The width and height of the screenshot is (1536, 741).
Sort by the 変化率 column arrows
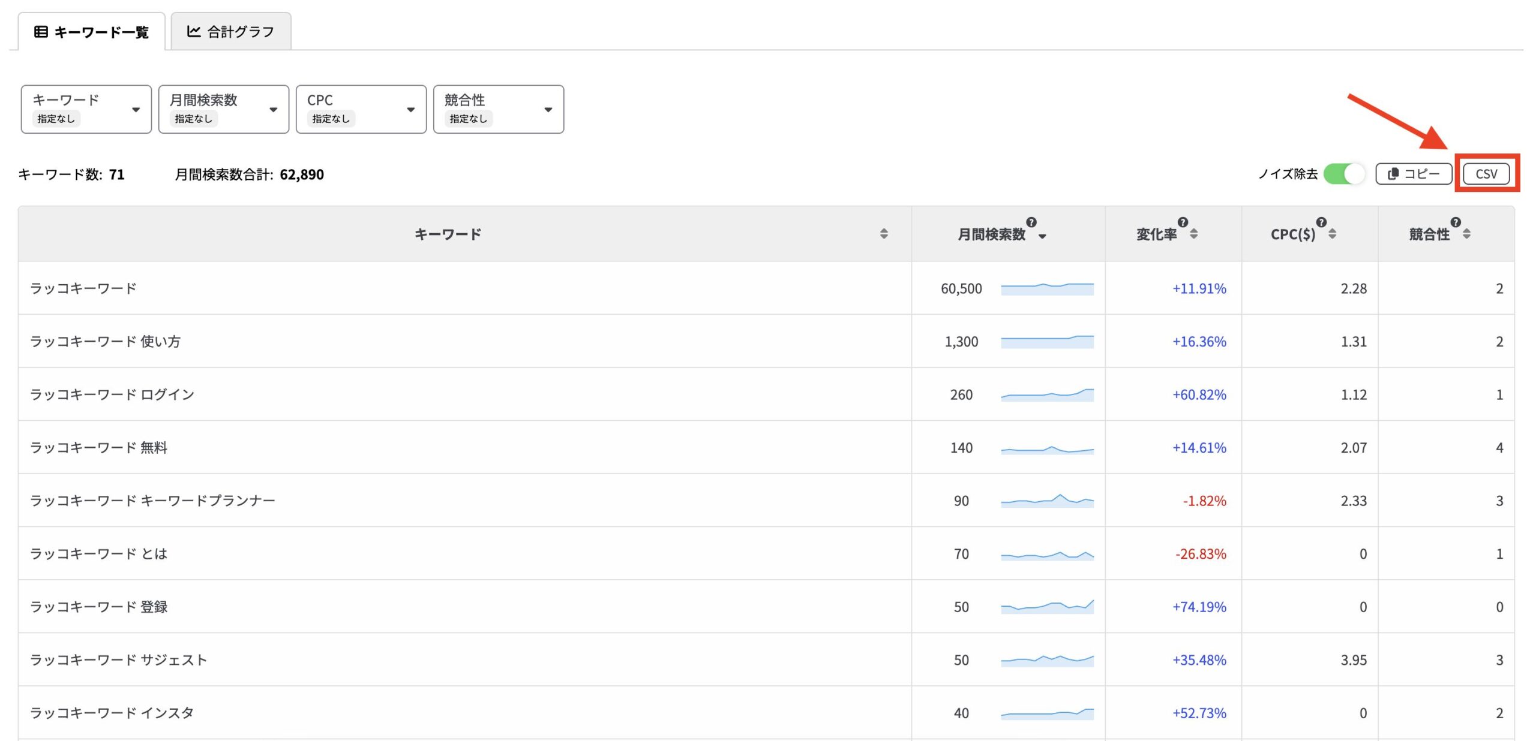point(1194,234)
